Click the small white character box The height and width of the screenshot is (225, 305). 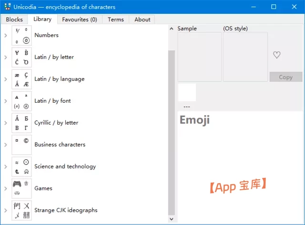(187, 92)
